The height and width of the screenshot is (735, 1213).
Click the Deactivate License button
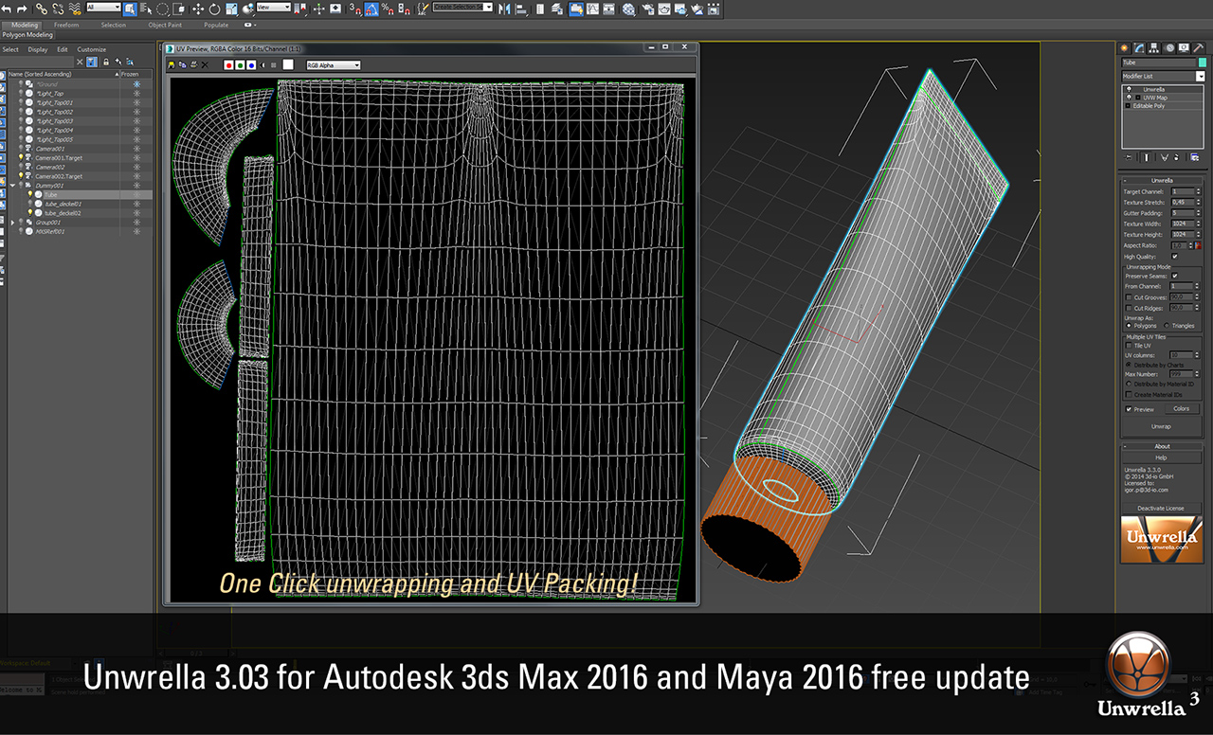[1163, 509]
